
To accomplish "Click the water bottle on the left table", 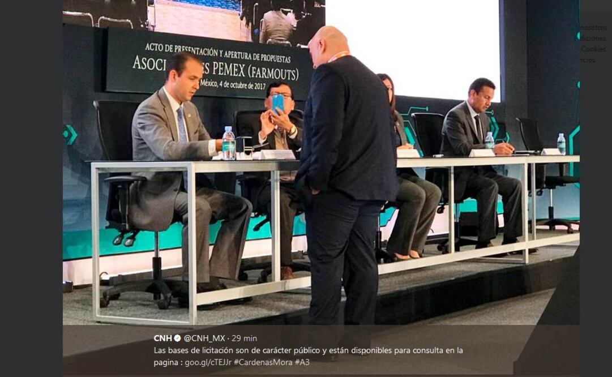I will tap(229, 143).
